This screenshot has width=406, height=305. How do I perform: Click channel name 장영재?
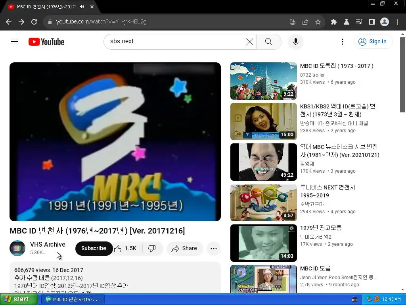307,164
